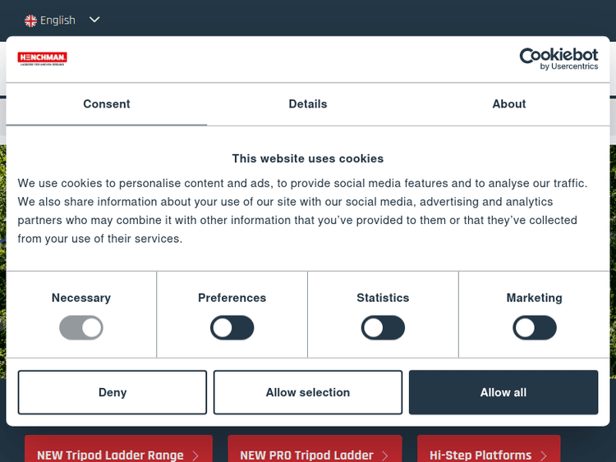Select the English language option
This screenshot has width=616, height=462.
[57, 20]
